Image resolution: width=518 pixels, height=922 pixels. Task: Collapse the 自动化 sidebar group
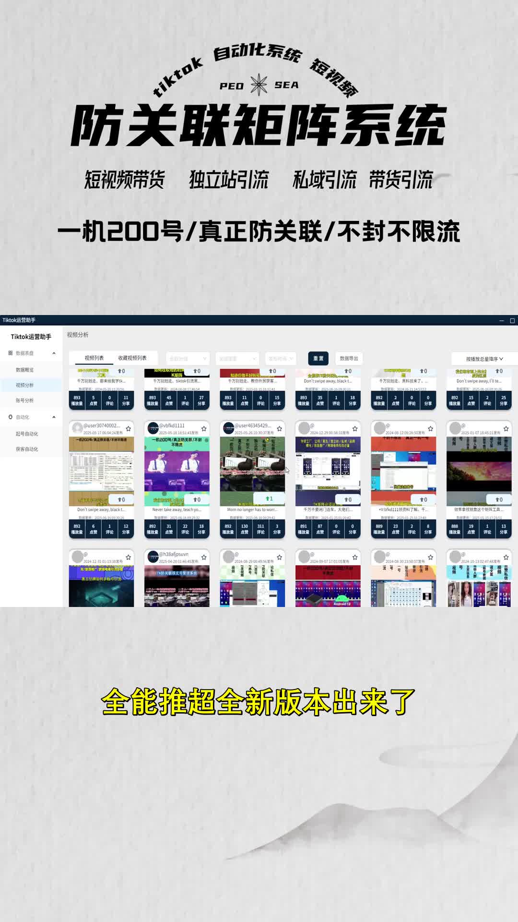tap(54, 417)
